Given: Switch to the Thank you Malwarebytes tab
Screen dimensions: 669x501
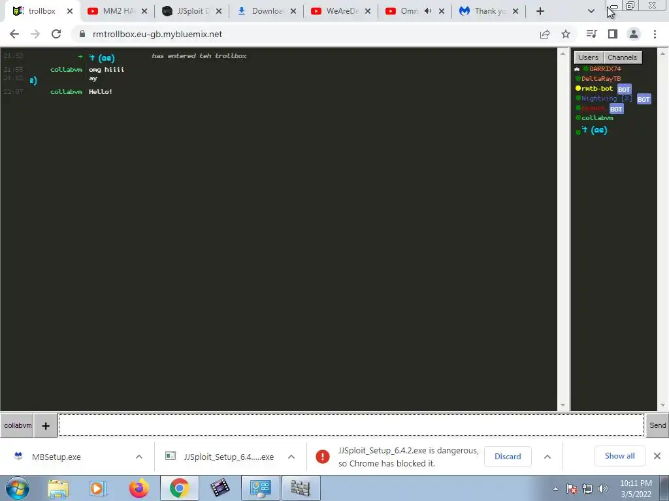Looking at the screenshot, I should pos(490,11).
